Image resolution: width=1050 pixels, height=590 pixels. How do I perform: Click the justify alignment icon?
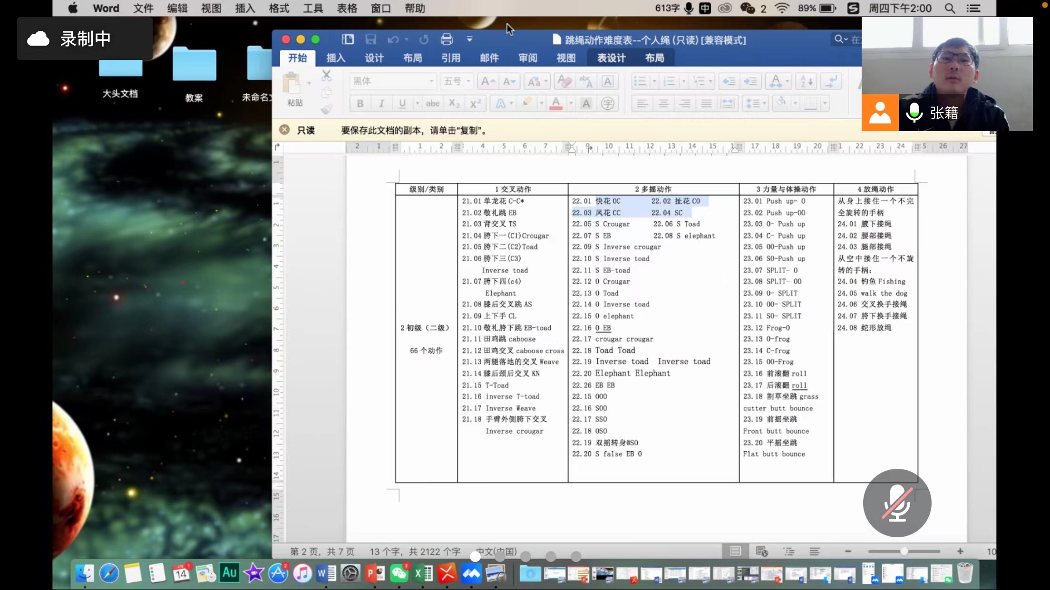coord(707,104)
